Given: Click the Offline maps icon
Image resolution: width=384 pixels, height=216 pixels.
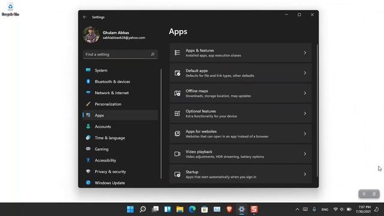Looking at the screenshot, I should point(178,94).
